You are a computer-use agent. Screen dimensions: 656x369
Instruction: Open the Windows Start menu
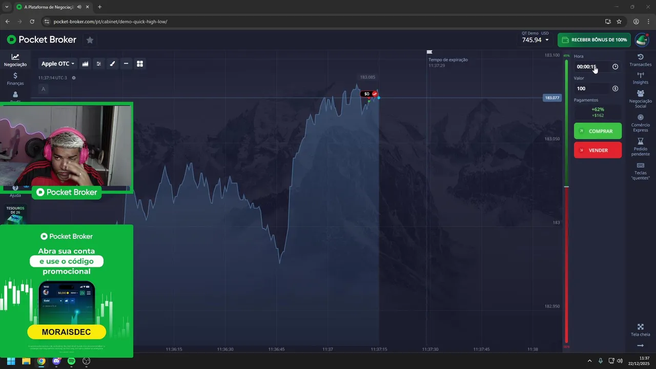(11, 361)
